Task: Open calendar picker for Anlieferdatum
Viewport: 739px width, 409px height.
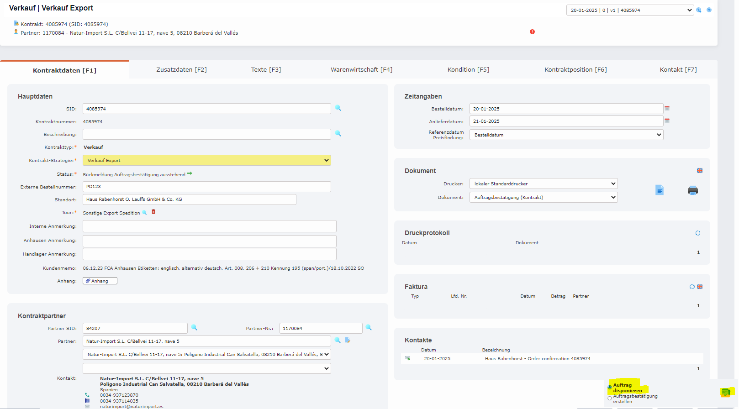Action: point(667,121)
